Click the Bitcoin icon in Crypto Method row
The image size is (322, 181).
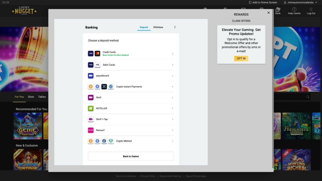[x=91, y=141]
